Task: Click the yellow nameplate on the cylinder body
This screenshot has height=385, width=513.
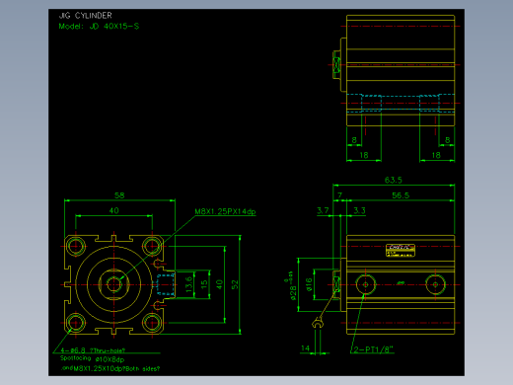Action: (x=401, y=251)
